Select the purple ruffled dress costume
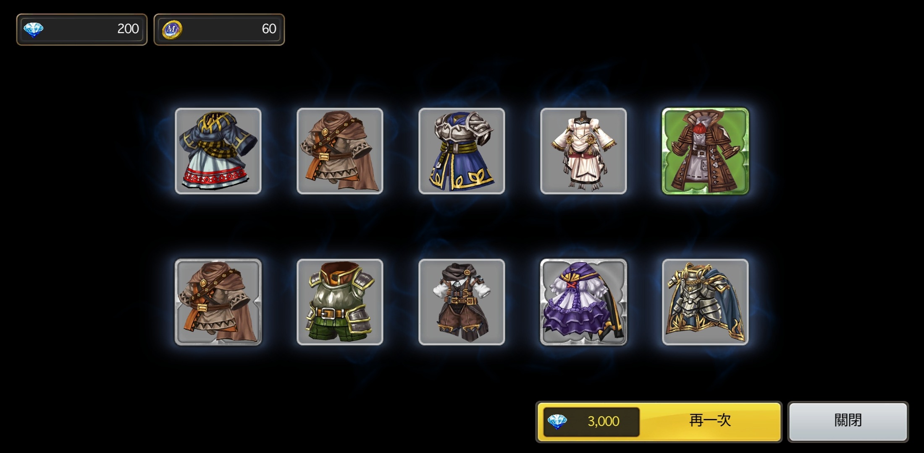The height and width of the screenshot is (453, 924). tap(583, 302)
